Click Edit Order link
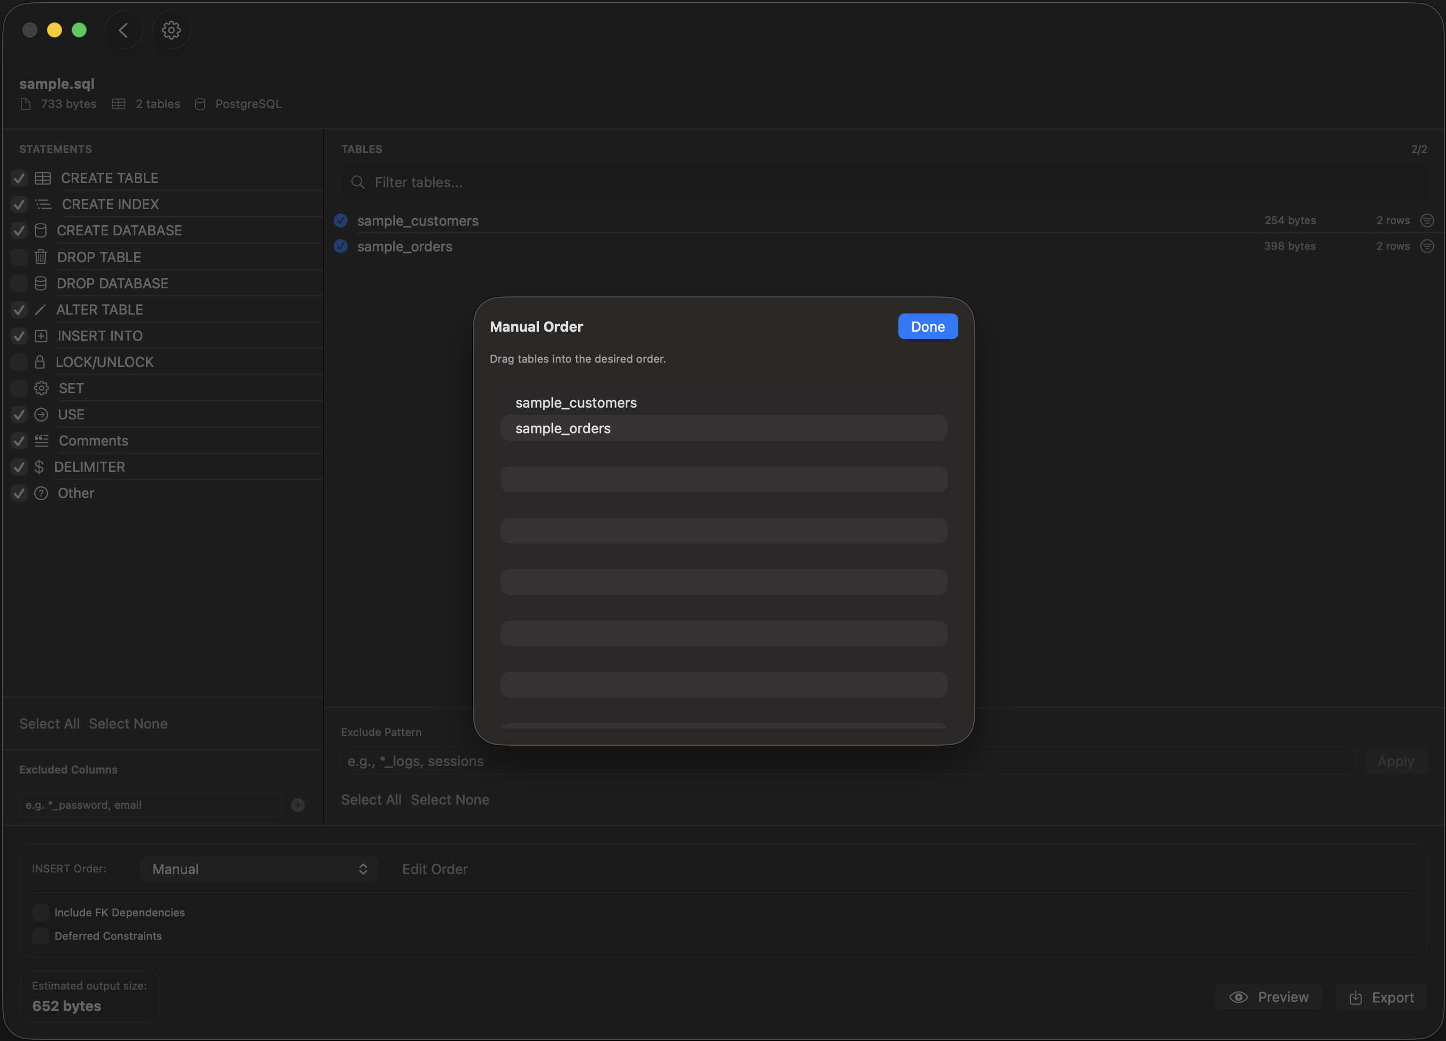Screen dimensions: 1446x1041 tap(435, 869)
